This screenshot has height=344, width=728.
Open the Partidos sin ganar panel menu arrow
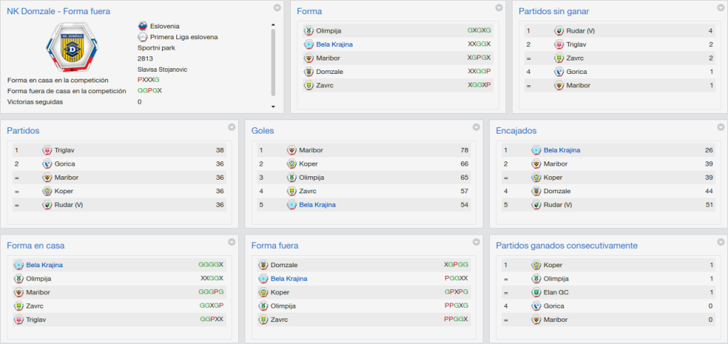(721, 7)
